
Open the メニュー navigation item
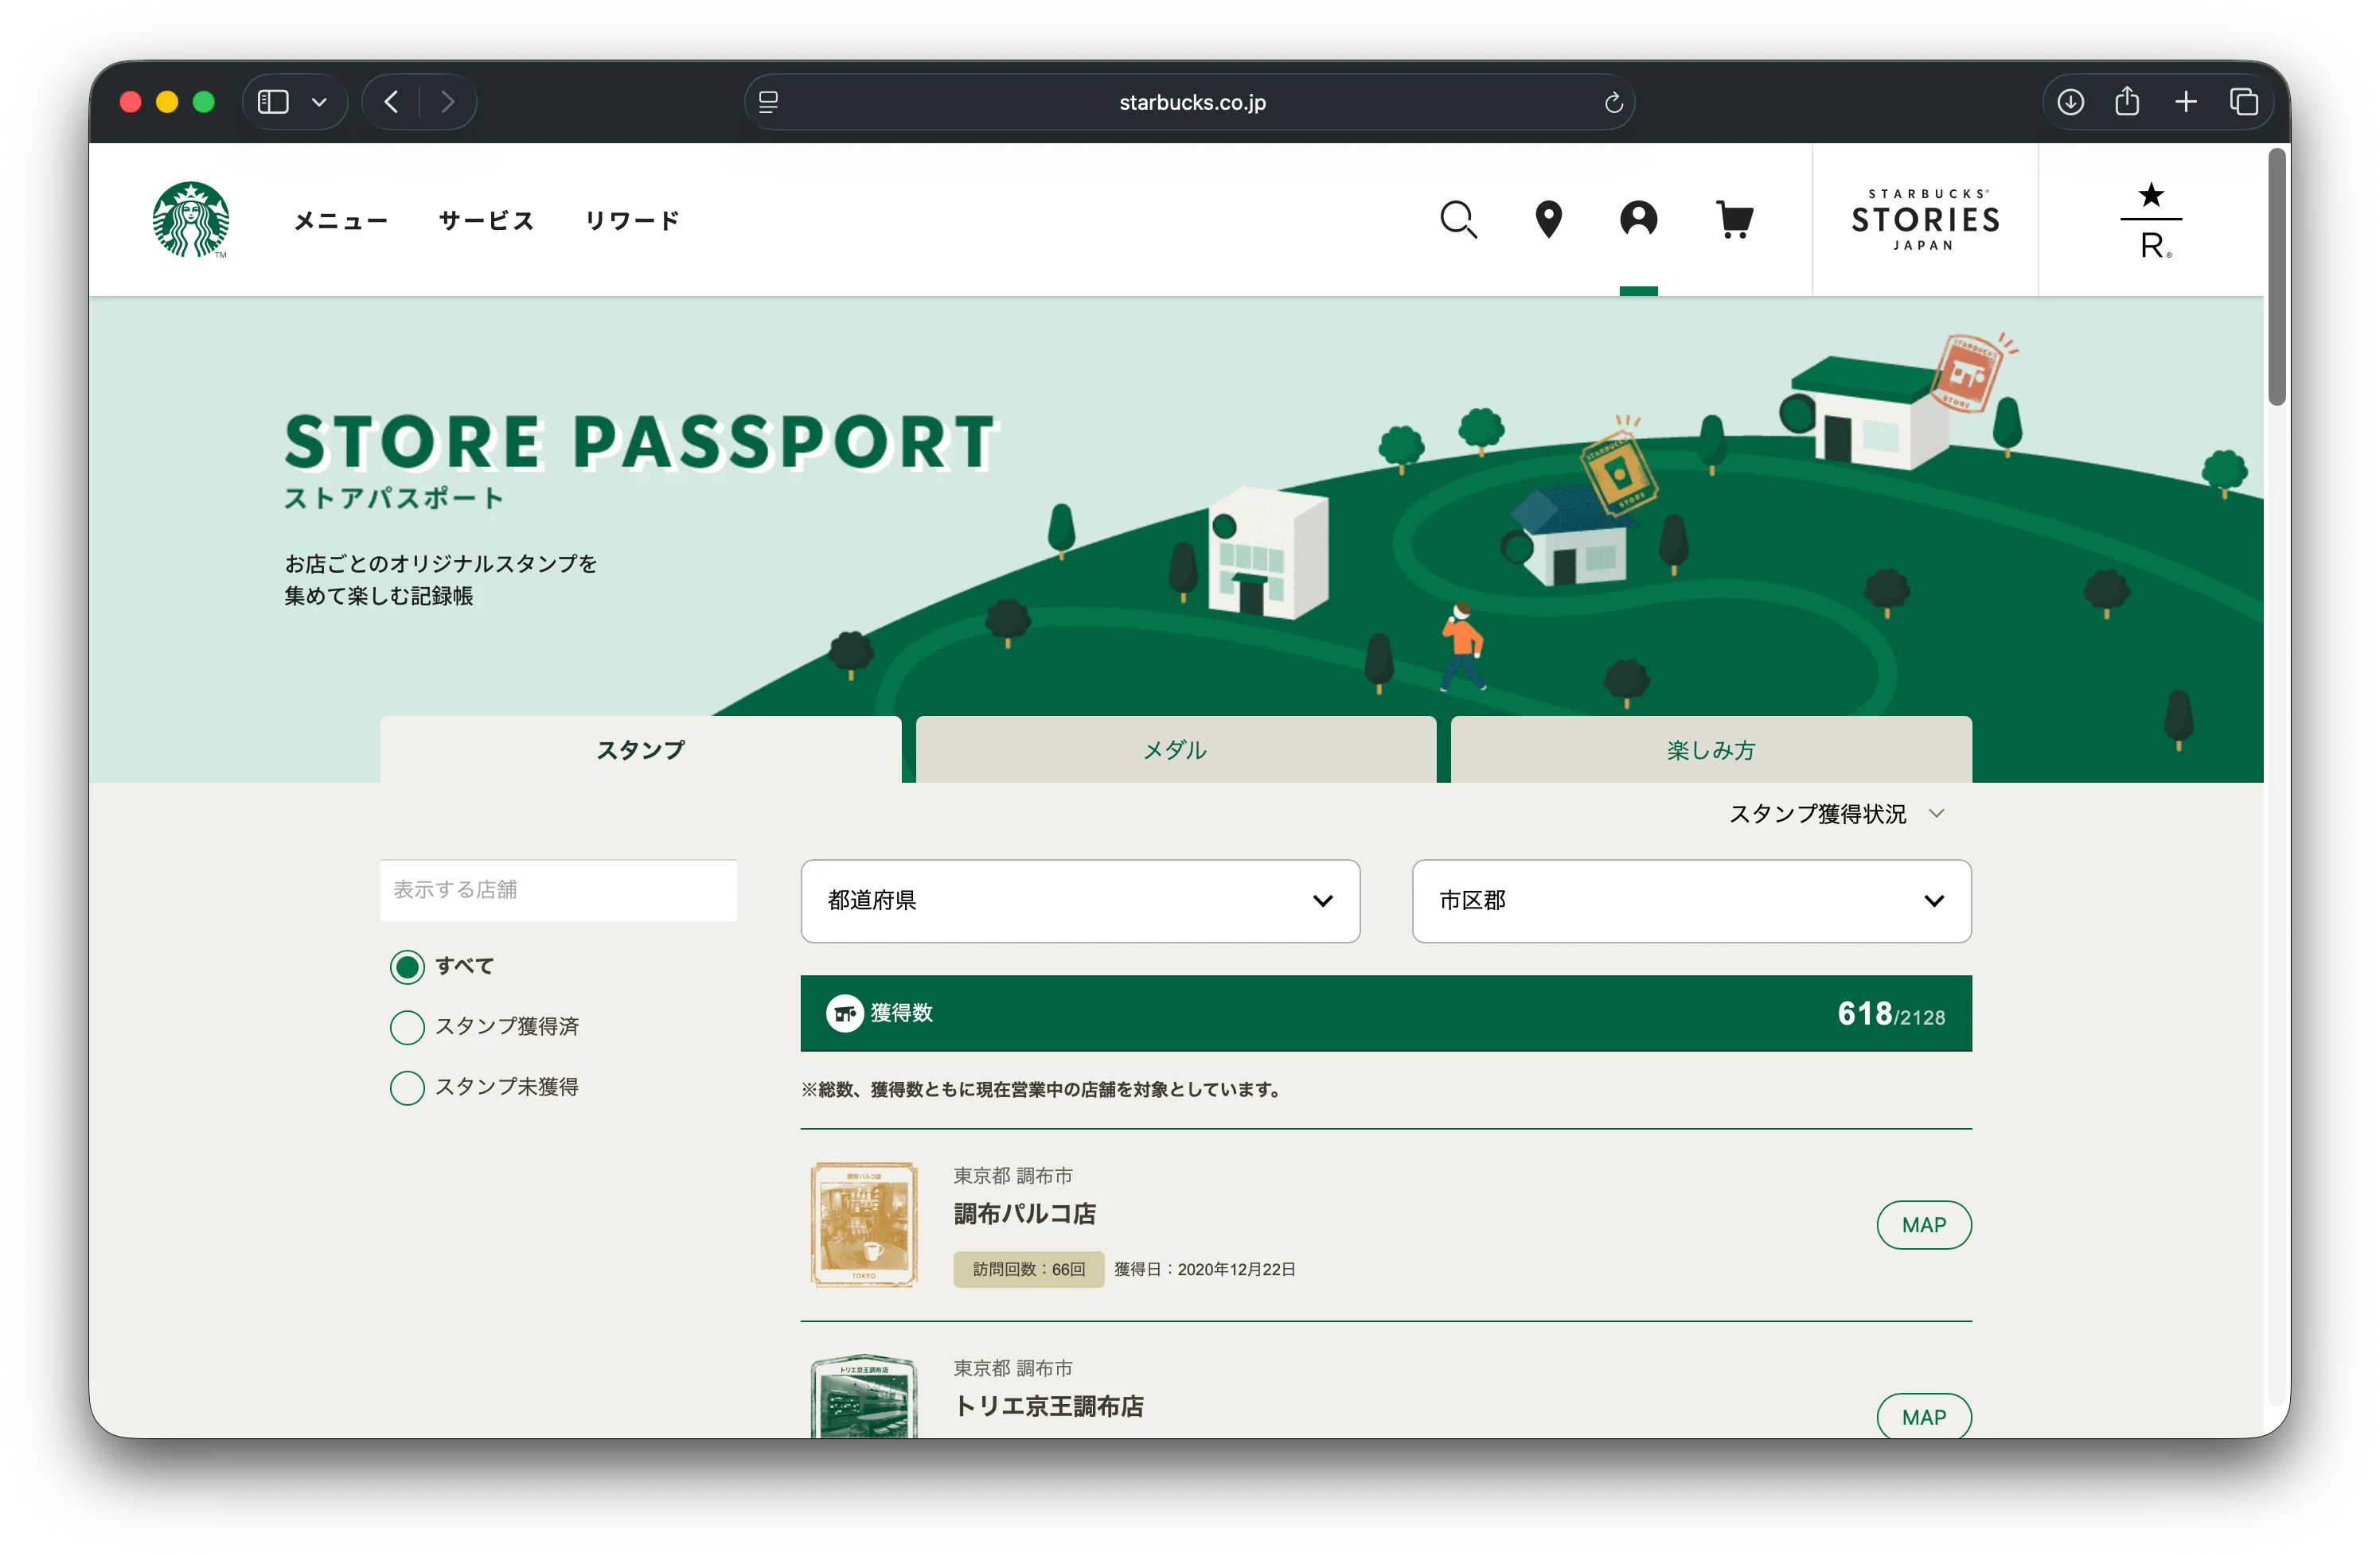tap(340, 220)
